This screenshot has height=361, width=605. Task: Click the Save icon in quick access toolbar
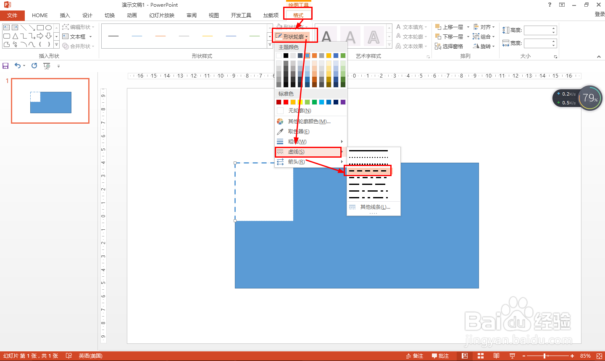(x=5, y=66)
